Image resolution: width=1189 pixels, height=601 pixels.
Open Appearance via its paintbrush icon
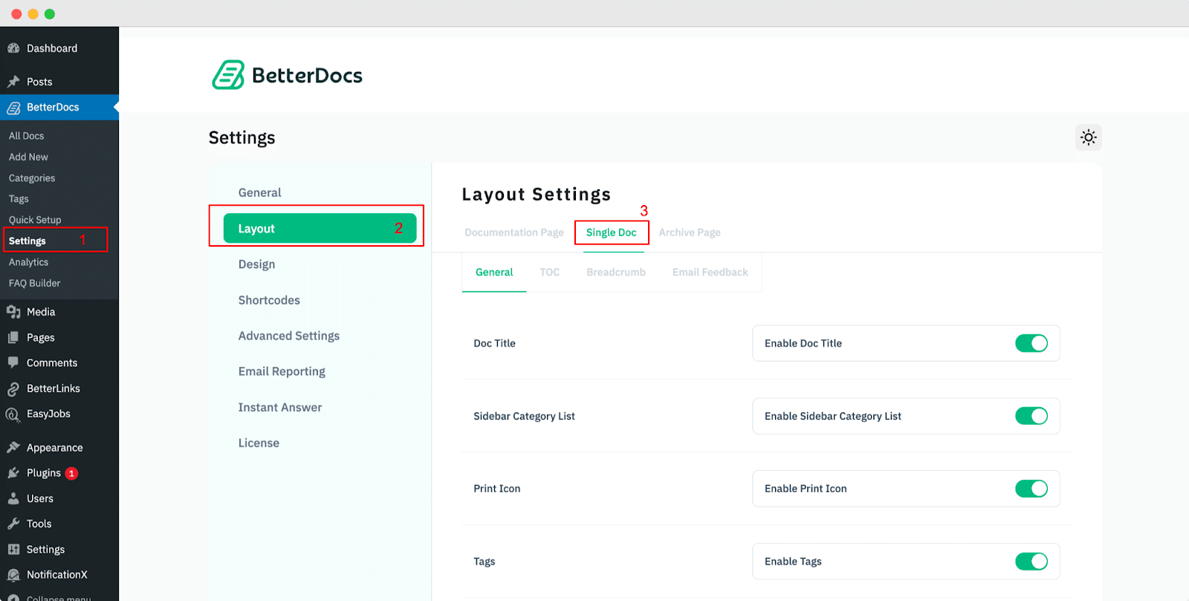tap(13, 447)
